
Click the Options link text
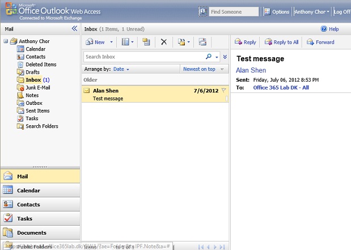click(281, 12)
